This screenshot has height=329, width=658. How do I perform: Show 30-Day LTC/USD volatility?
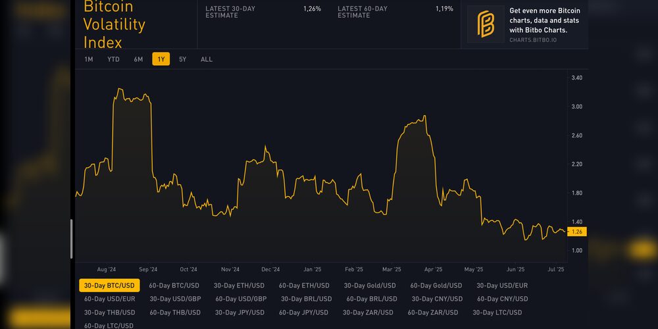(x=497, y=313)
